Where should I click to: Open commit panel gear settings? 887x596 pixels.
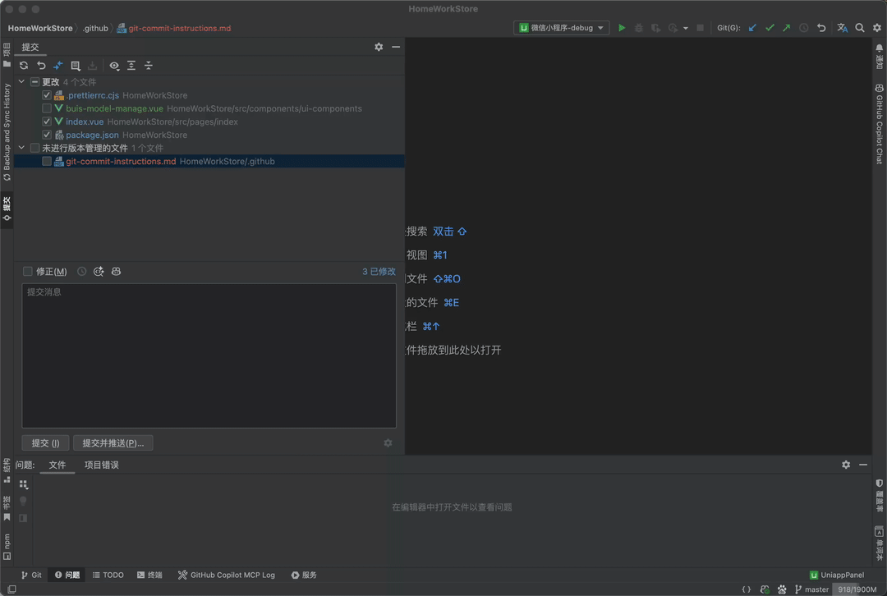coord(379,47)
